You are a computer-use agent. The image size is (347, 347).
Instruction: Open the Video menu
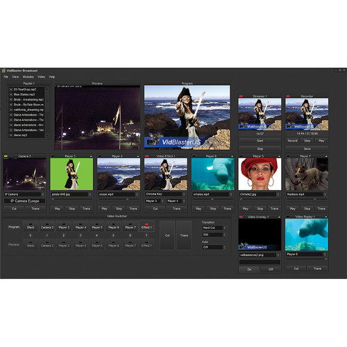pyautogui.click(x=42, y=77)
